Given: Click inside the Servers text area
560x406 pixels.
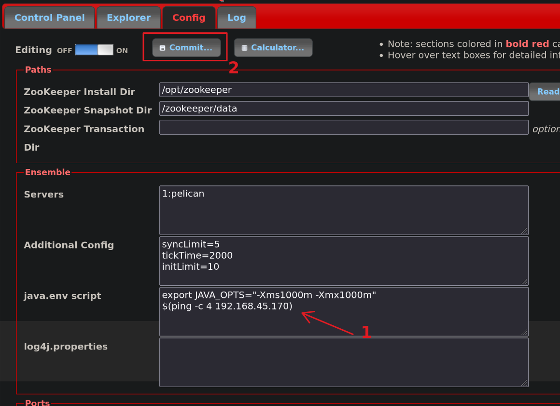Looking at the screenshot, I should click(x=344, y=210).
